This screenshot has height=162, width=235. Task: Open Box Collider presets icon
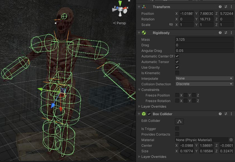click(225, 114)
